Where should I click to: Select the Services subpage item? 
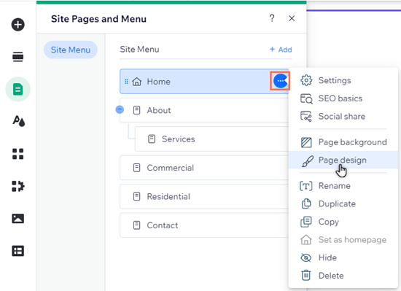click(211, 139)
